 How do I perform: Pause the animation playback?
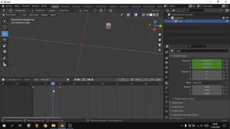pyautogui.click(x=84, y=80)
